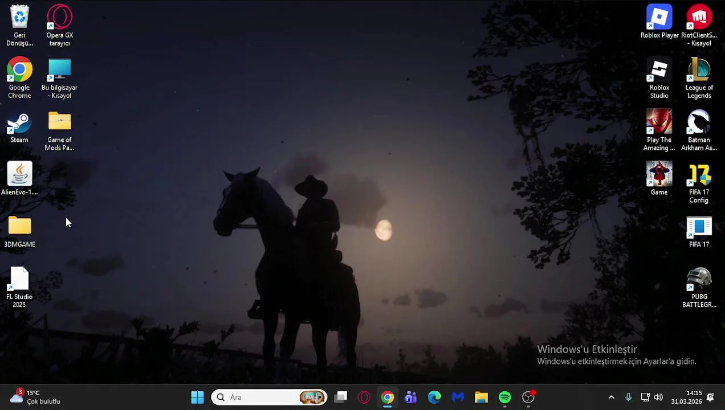Click the microphone icon in the tray
The width and height of the screenshot is (725, 410).
tap(628, 397)
